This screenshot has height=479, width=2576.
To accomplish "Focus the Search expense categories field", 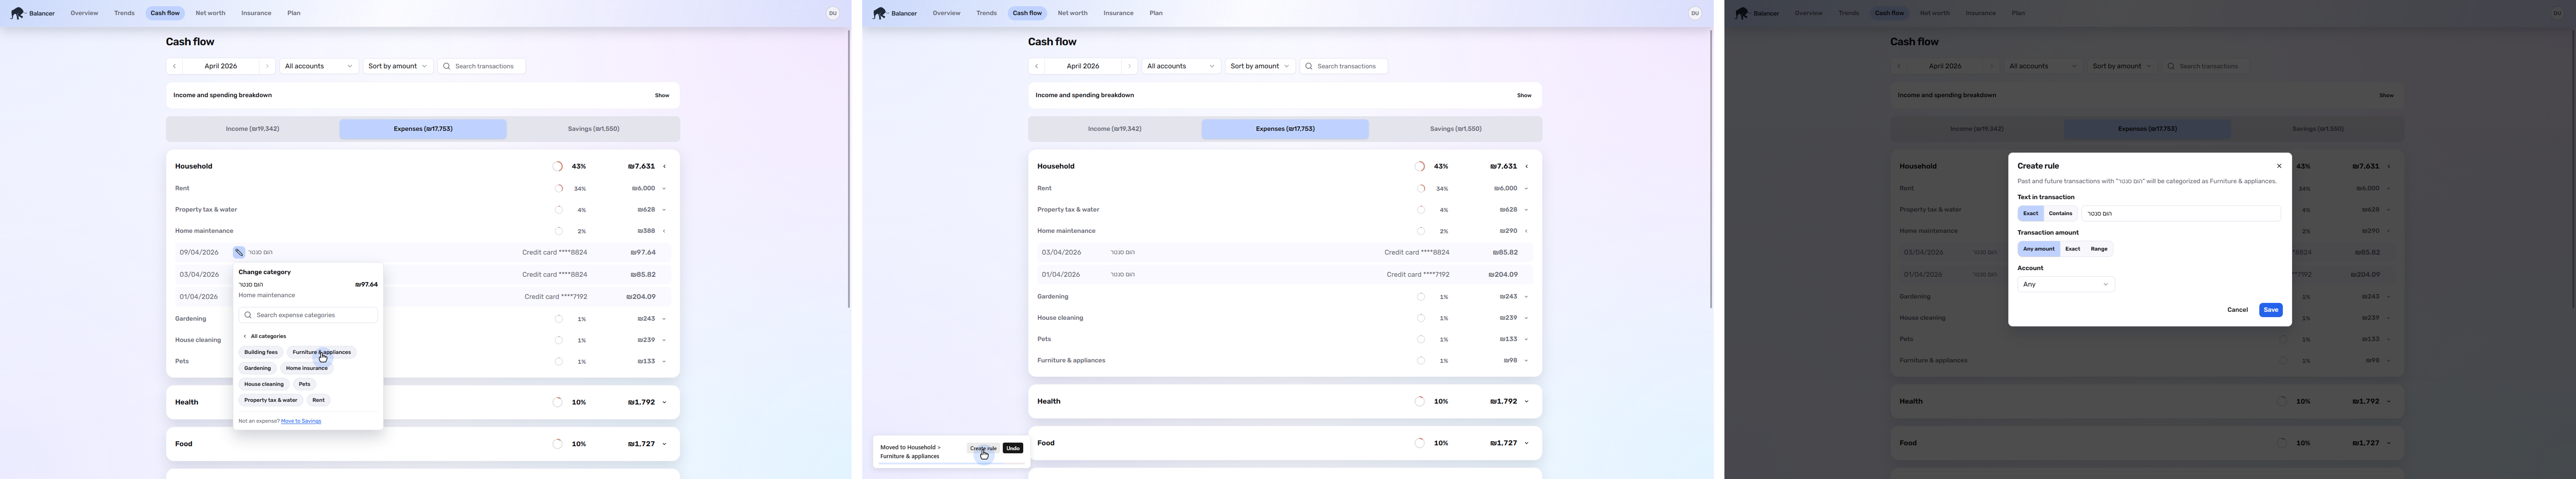I will point(308,315).
